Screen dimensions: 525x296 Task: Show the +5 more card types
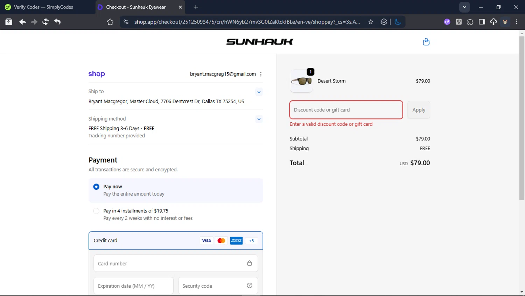251,240
